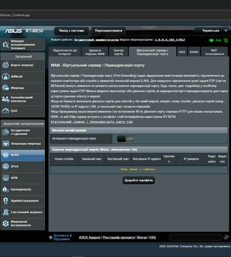This screenshot has height=257, width=231.
Task: Click the Локальна мережа LAN icon
Action: click(6, 143)
